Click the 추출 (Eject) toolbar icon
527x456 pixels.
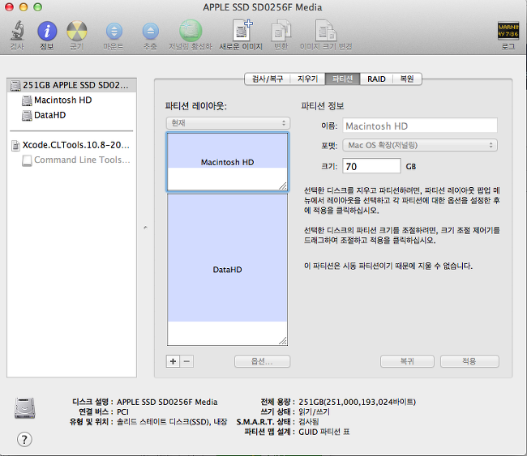point(150,32)
